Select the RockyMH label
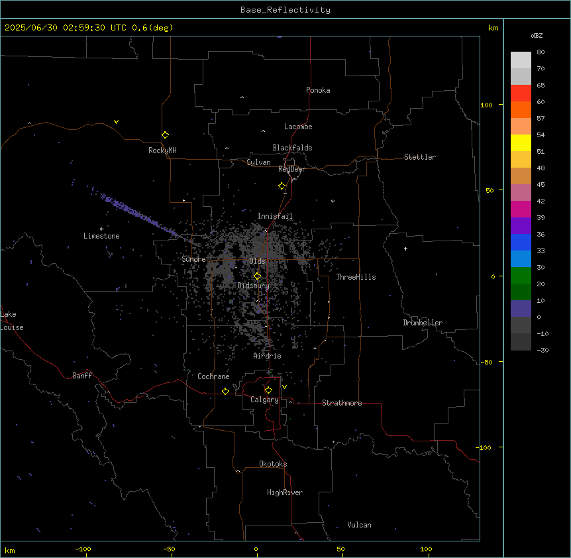The width and height of the screenshot is (571, 558). point(162,150)
